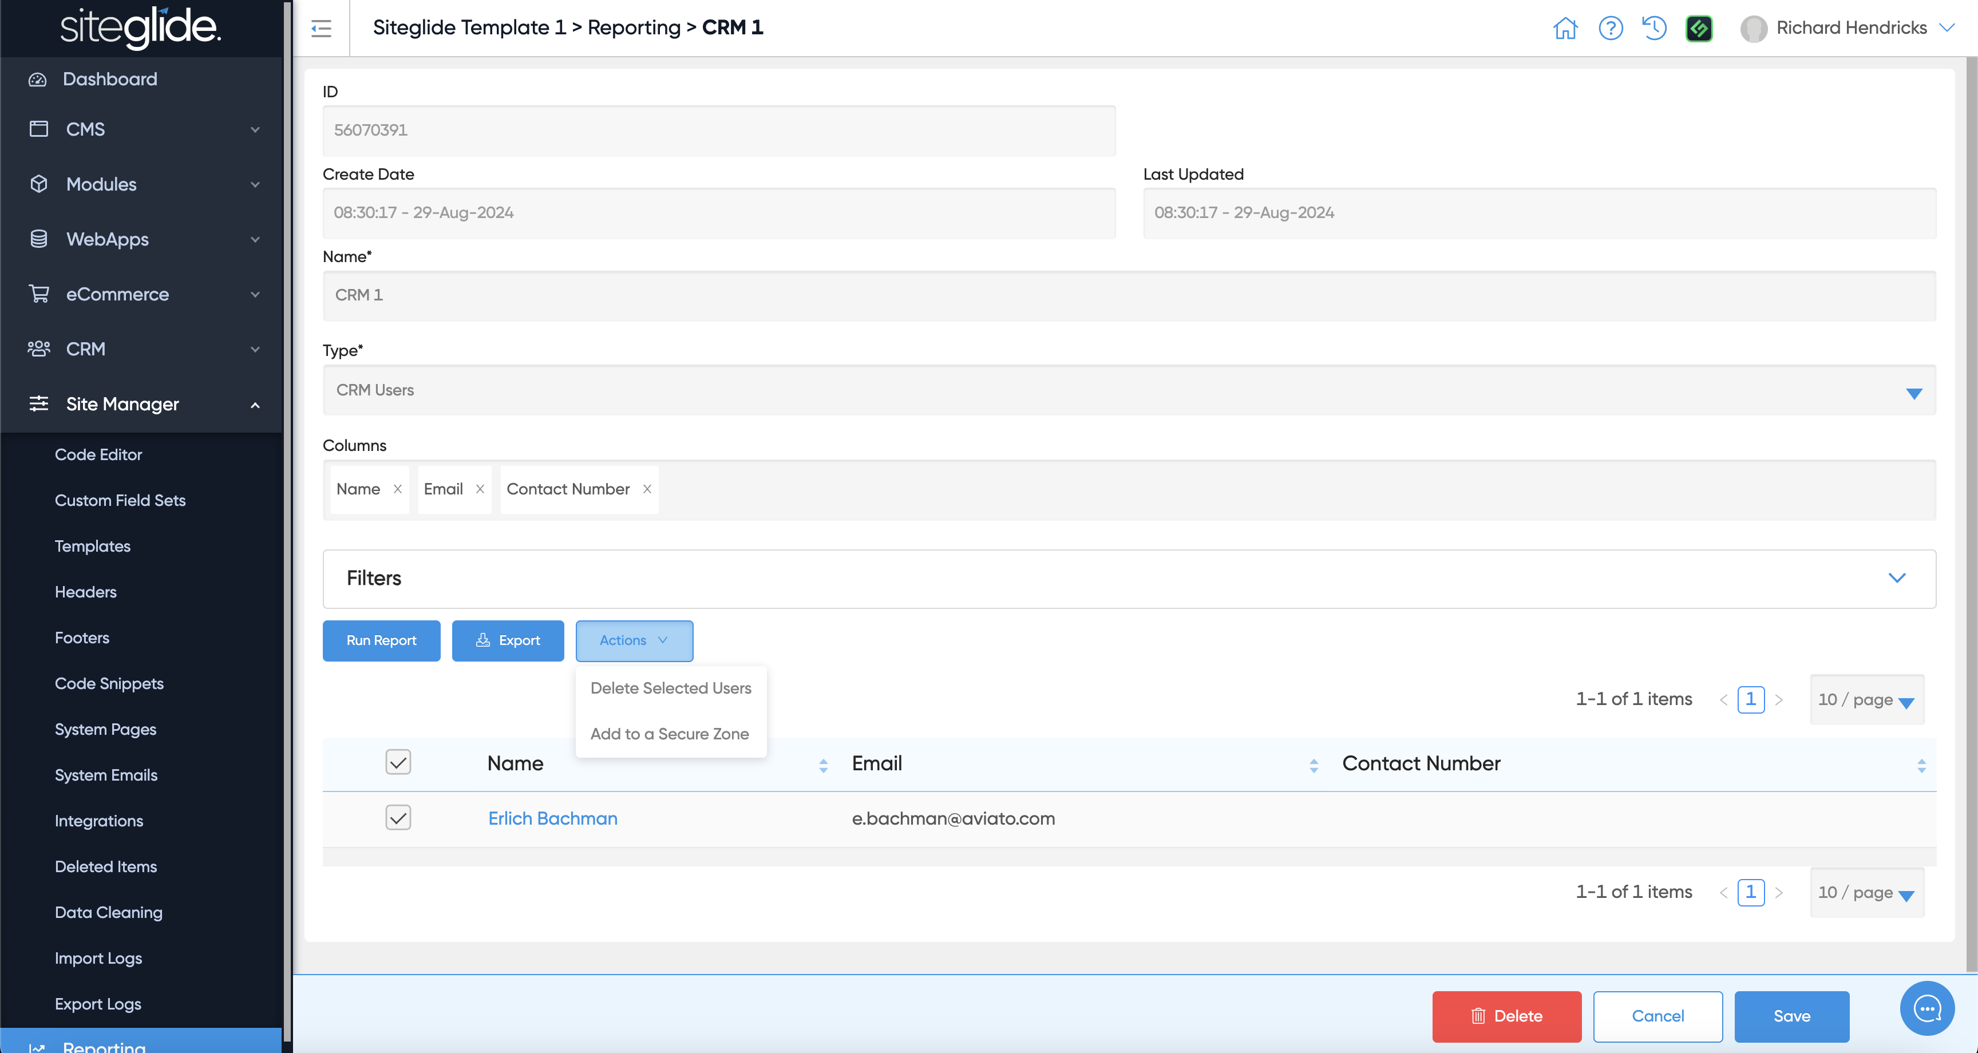Open top 10 / page dropdown
The image size is (1978, 1053).
pyautogui.click(x=1866, y=700)
